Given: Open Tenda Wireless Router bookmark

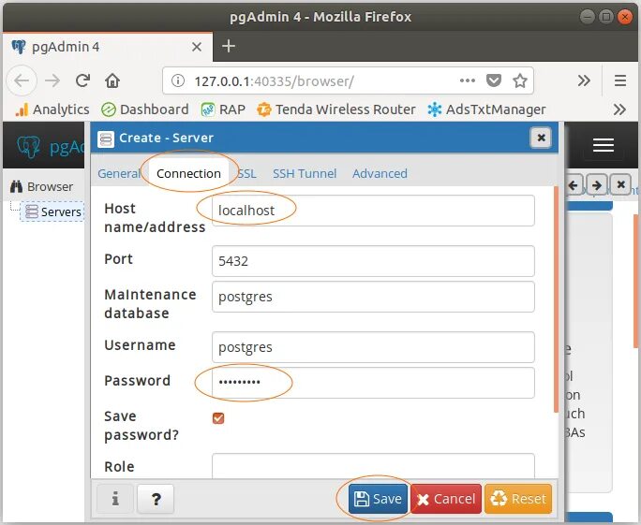Looking at the screenshot, I should [x=336, y=109].
